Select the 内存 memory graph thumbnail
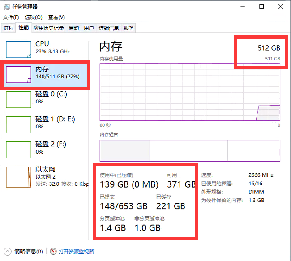291x261 pixels. pos(18,75)
